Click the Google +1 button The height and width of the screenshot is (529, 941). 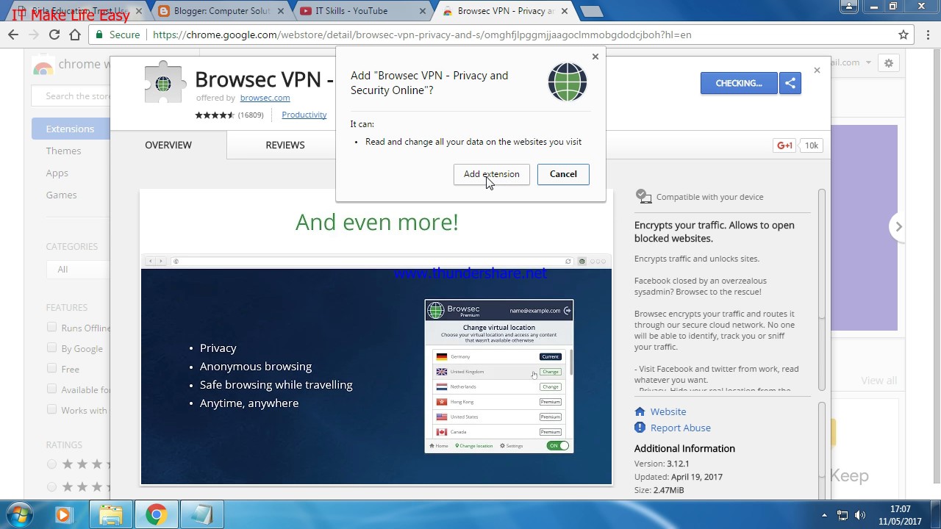[785, 145]
